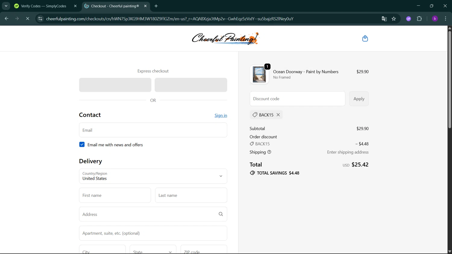Open the Extensions puzzle icon
452x254 pixels.
[419, 19]
